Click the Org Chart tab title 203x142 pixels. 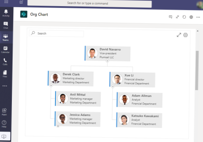pos(39,14)
